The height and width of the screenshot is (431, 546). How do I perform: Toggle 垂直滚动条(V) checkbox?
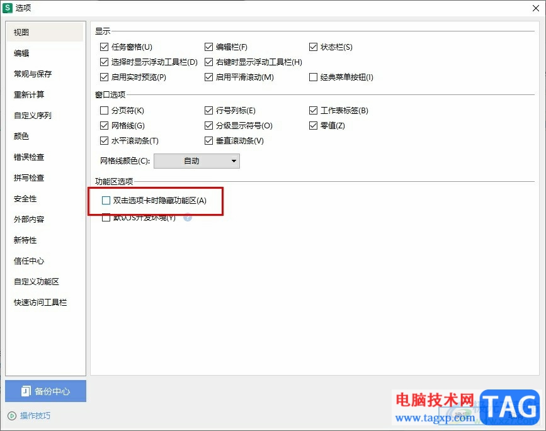208,140
